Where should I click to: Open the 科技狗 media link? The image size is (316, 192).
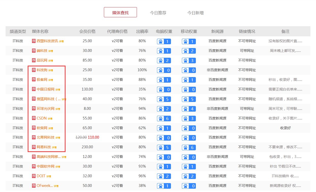click(42, 70)
